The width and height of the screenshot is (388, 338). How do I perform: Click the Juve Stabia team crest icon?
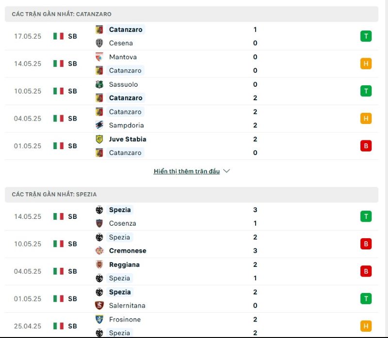click(x=99, y=139)
